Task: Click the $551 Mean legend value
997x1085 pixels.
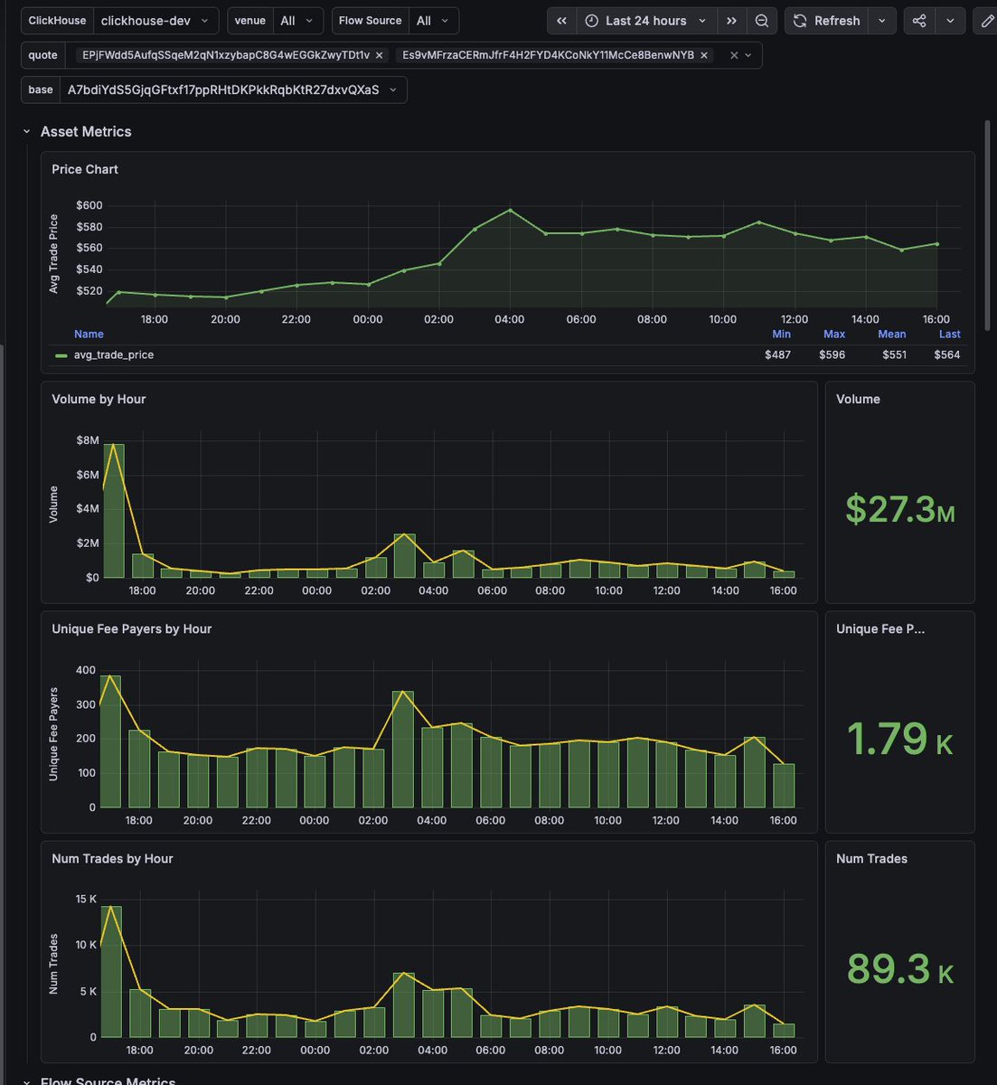Action: click(894, 355)
